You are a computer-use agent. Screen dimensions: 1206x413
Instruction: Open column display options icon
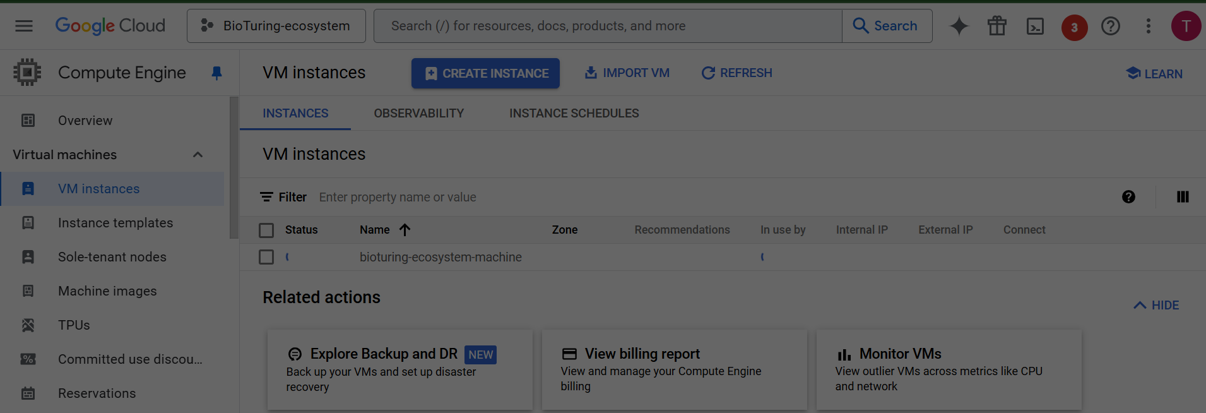click(x=1183, y=197)
